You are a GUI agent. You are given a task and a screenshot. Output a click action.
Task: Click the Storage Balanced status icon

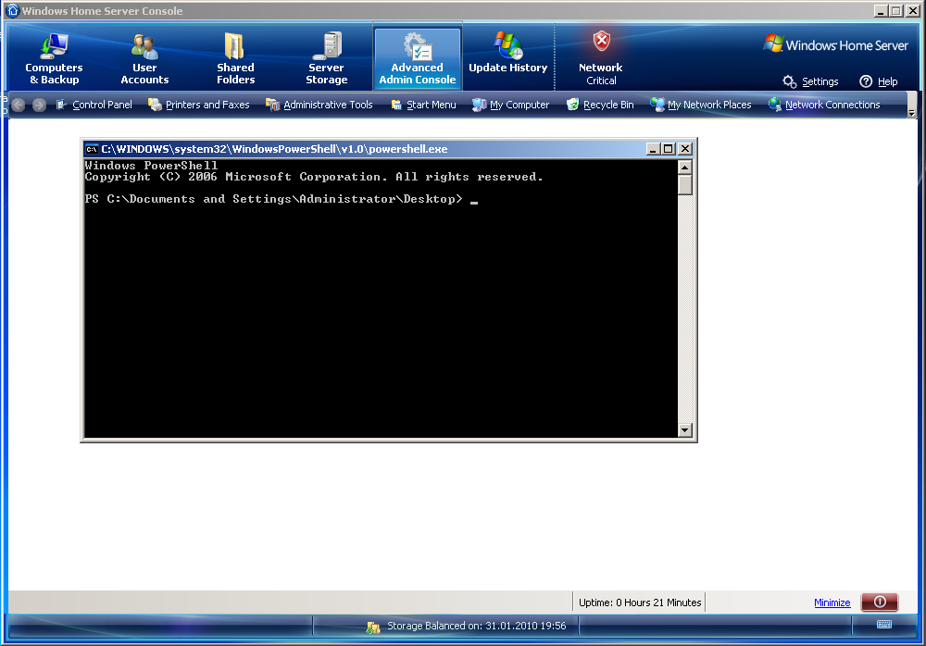tap(372, 627)
